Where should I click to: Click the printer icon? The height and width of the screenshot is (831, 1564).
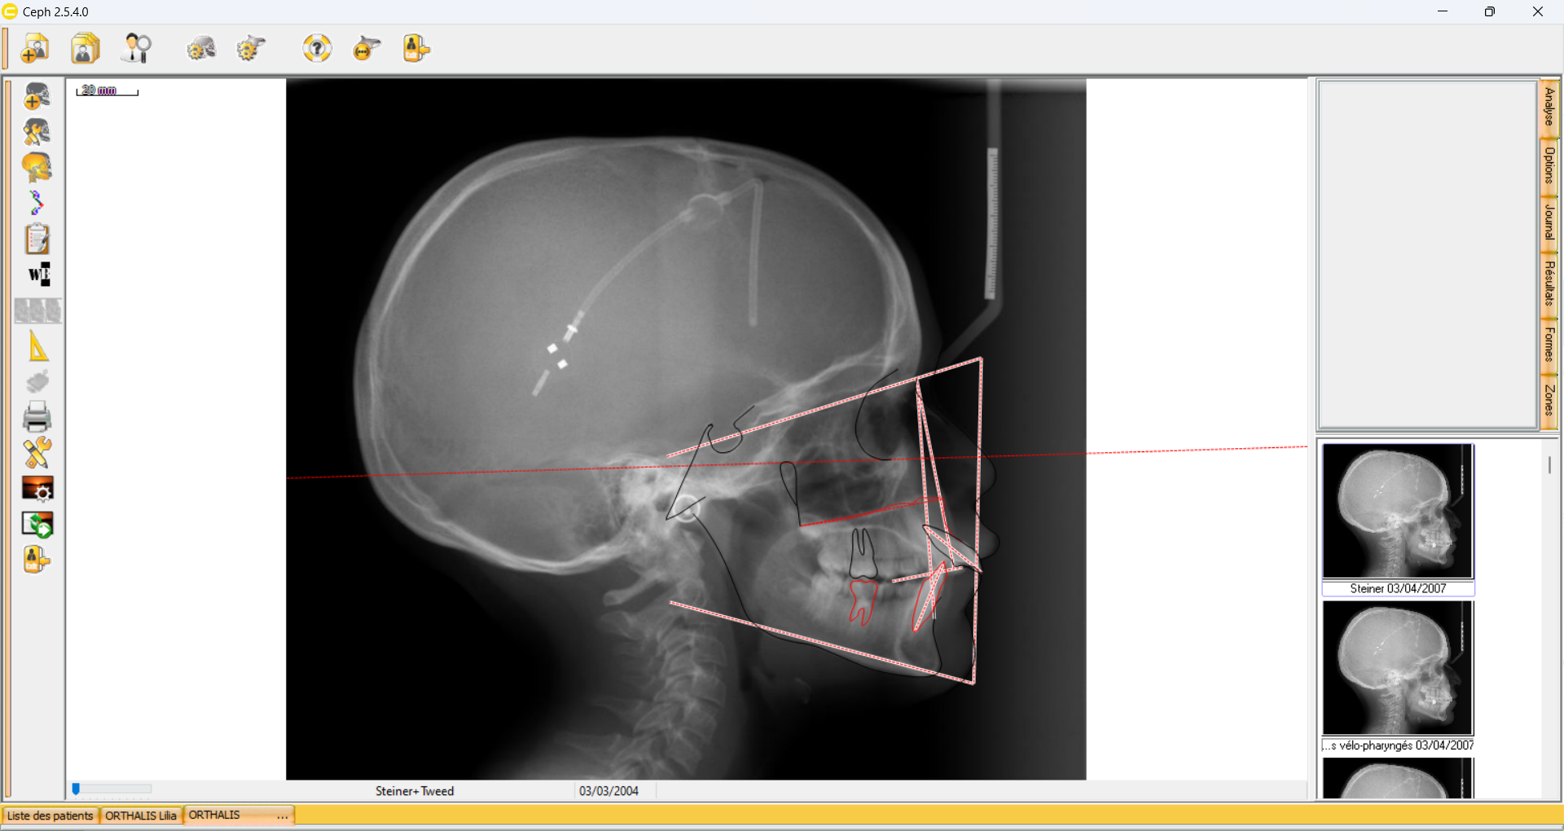pyautogui.click(x=37, y=417)
